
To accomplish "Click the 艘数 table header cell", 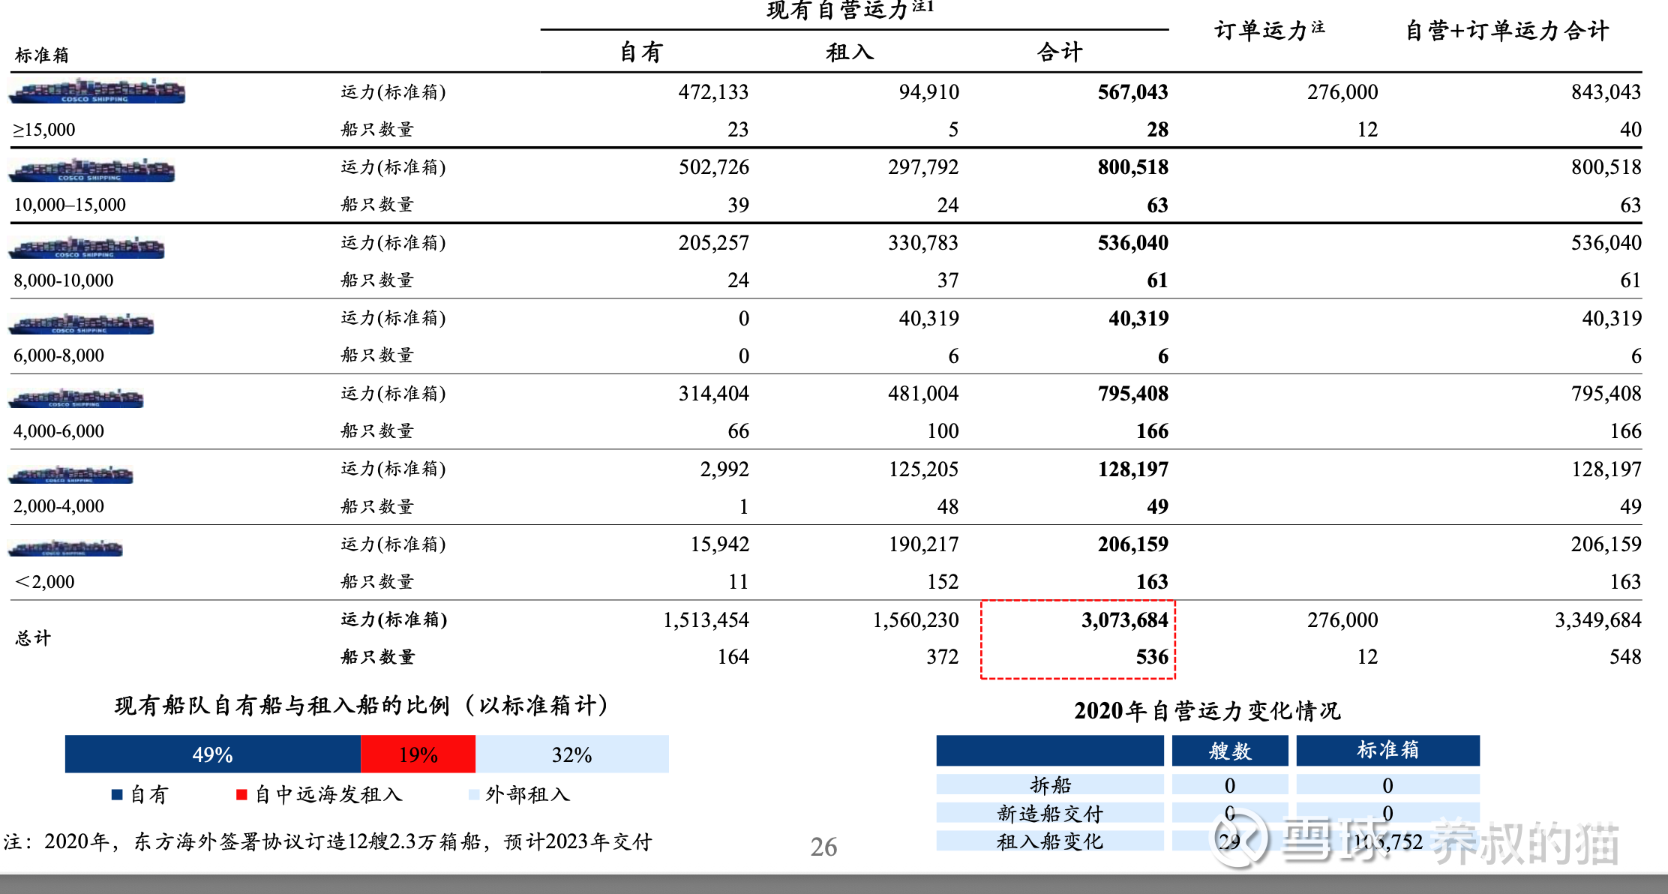I will pos(1229,751).
